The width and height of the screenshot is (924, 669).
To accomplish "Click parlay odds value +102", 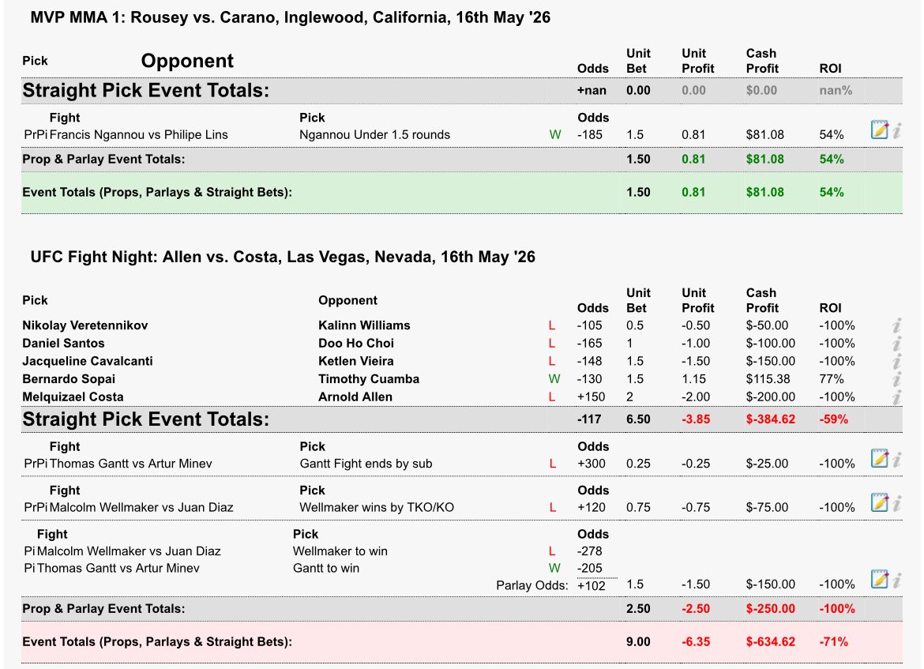I will pos(591,584).
